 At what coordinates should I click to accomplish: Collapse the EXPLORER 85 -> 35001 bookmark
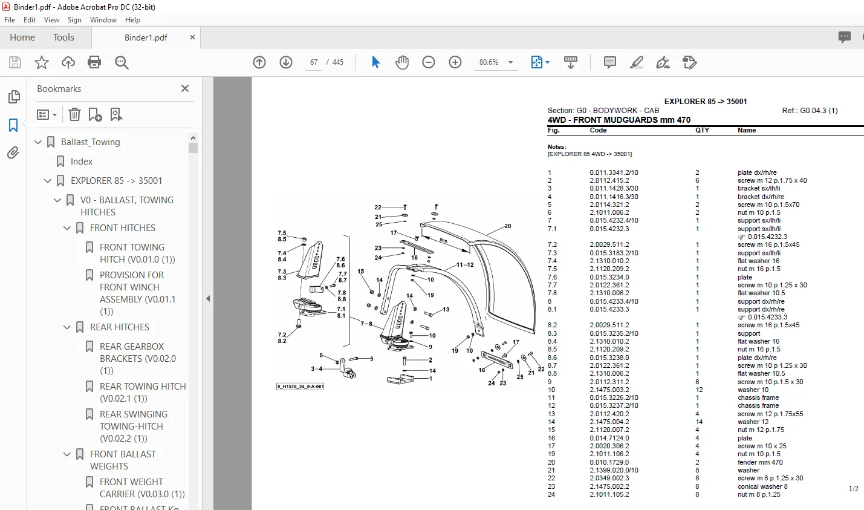pos(48,181)
